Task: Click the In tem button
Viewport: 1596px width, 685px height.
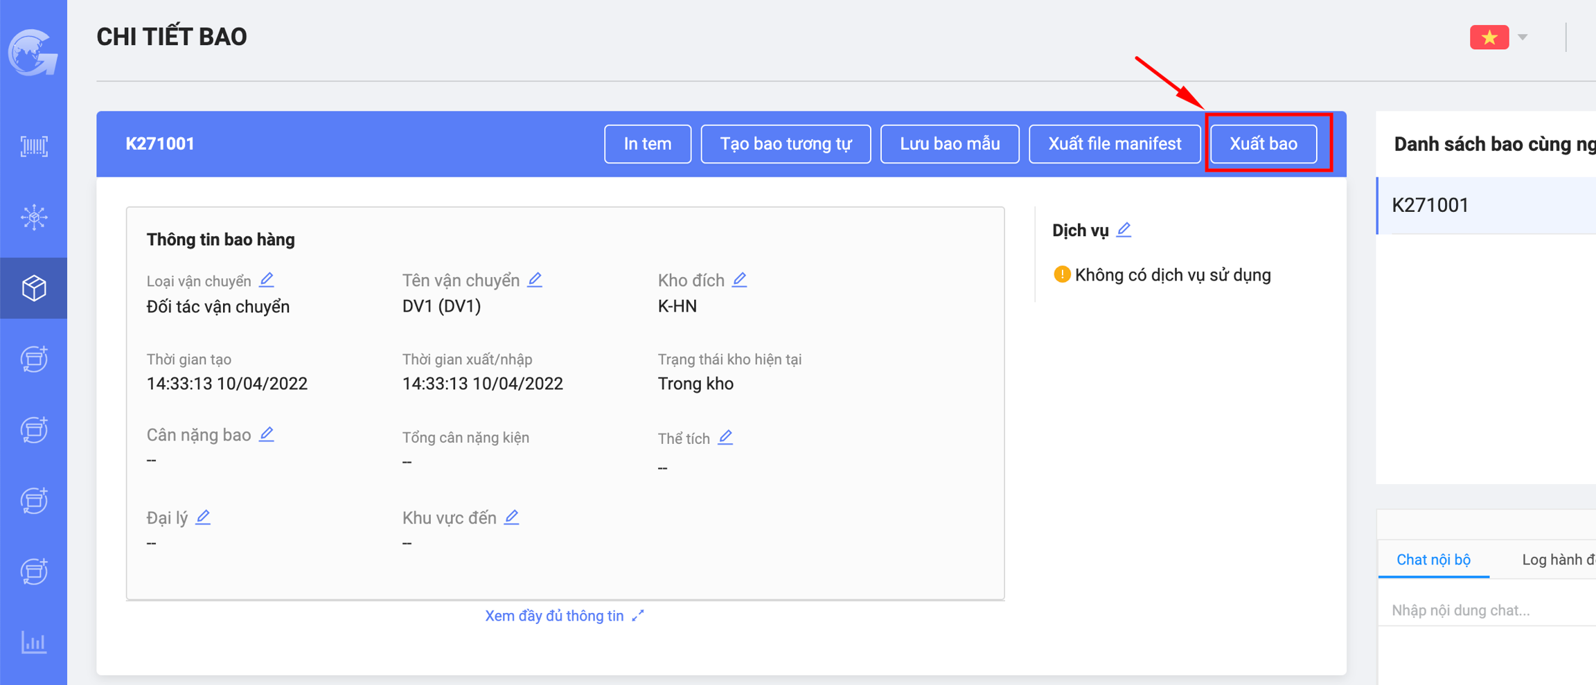Action: pyautogui.click(x=647, y=144)
